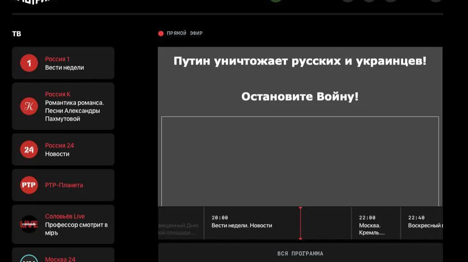Click the Россия 1 channel logo
Image resolution: width=468 pixels, height=262 pixels.
[x=29, y=63]
